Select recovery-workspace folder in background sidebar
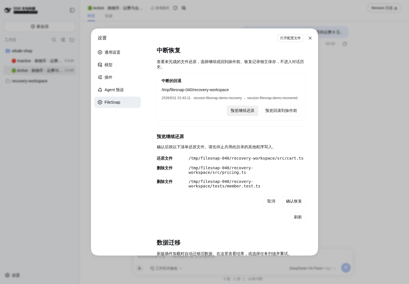The image size is (409, 284). click(40, 81)
